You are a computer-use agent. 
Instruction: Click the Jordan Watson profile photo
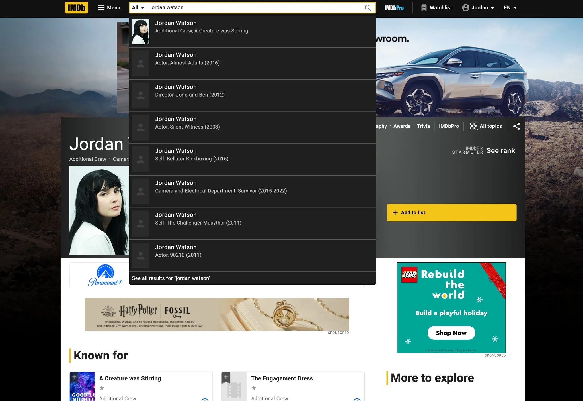99,210
